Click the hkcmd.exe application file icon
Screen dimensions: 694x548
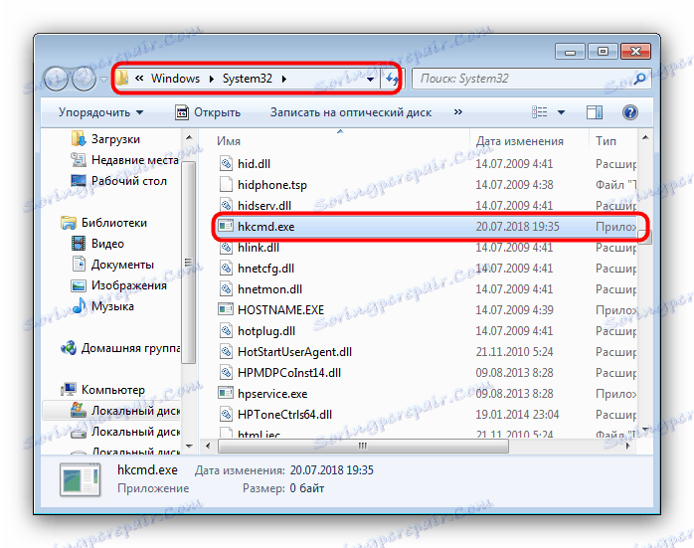pos(226,226)
